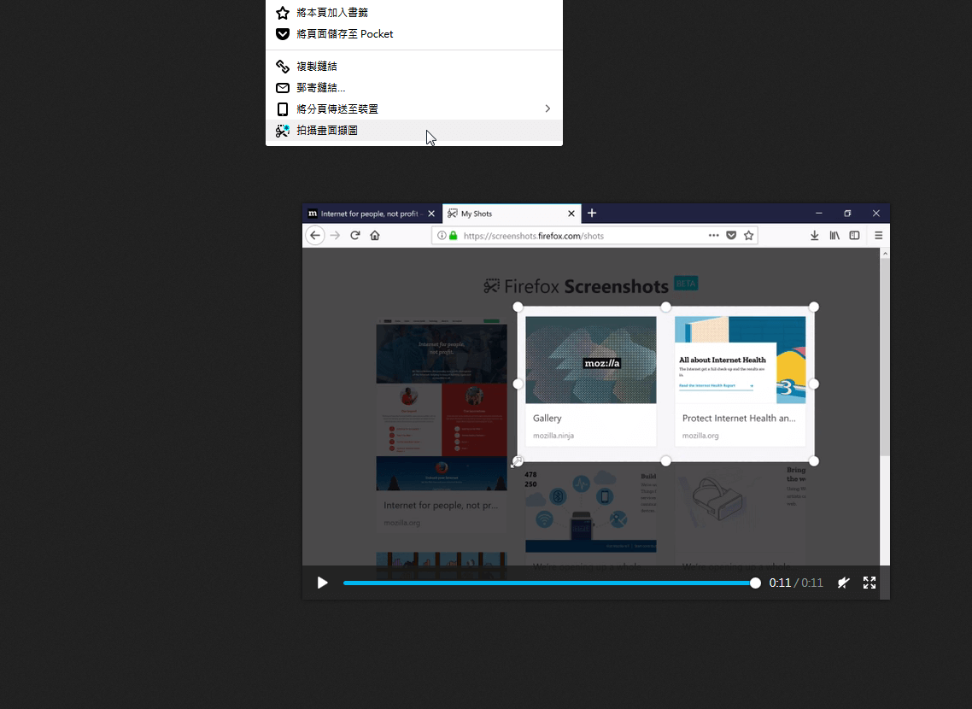Play the video
Image resolution: width=972 pixels, height=709 pixels.
[322, 583]
